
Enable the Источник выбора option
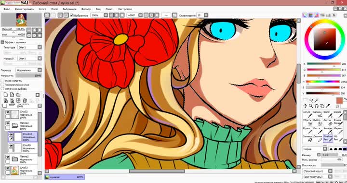click(x=3, y=89)
